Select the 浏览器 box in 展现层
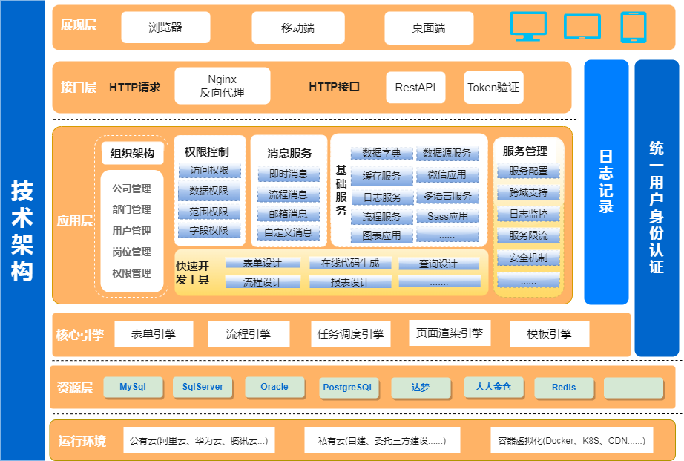Image resolution: width=684 pixels, height=461 pixels. (x=165, y=27)
